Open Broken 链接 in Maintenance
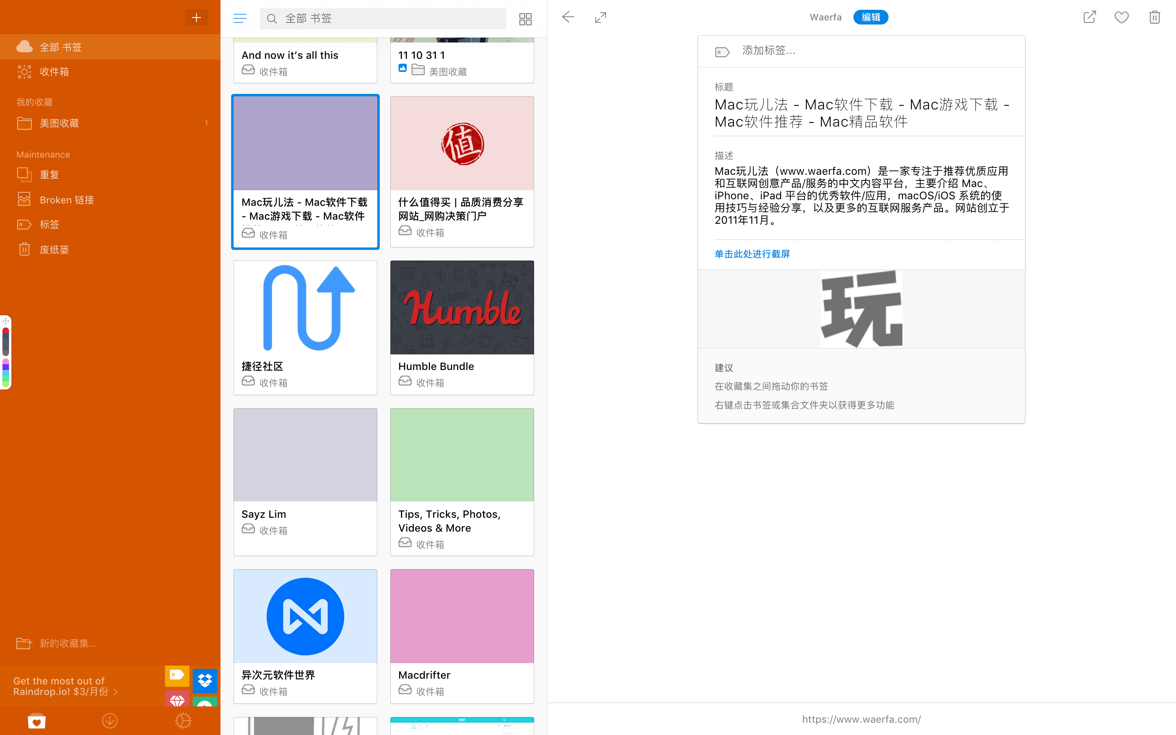 [x=110, y=200]
